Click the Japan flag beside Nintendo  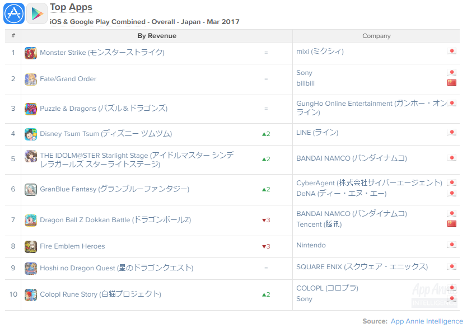click(452, 245)
